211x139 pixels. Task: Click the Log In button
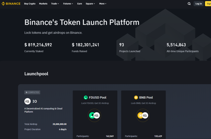pyautogui.click(x=199, y=4)
